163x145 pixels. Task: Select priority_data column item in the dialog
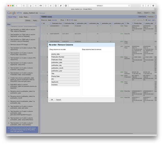65,54
